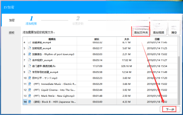Click the audio icon of Immediate Music row
Screen dimensions: 183x115
[x=29, y=84]
